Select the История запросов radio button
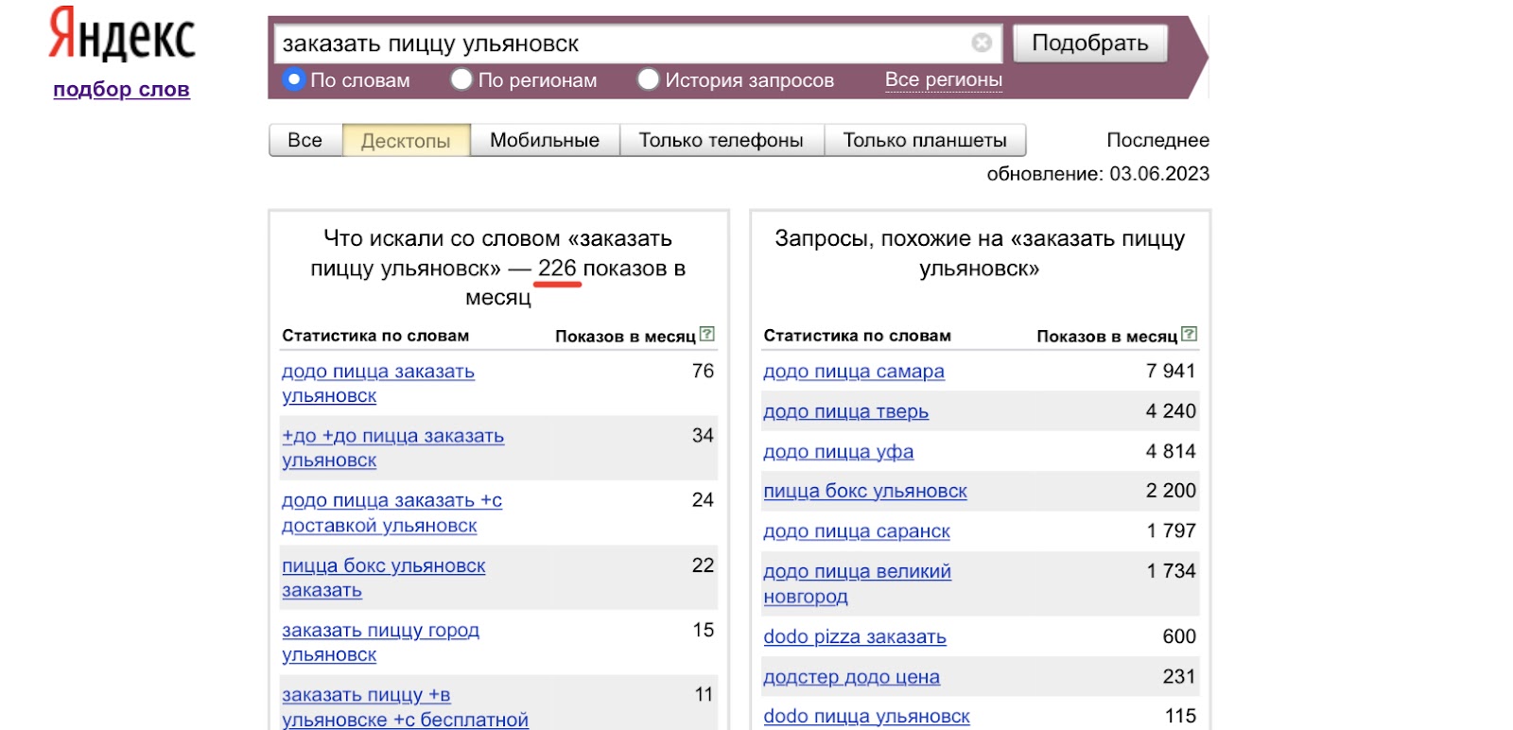Screen dimensions: 1513x730 [x=648, y=79]
